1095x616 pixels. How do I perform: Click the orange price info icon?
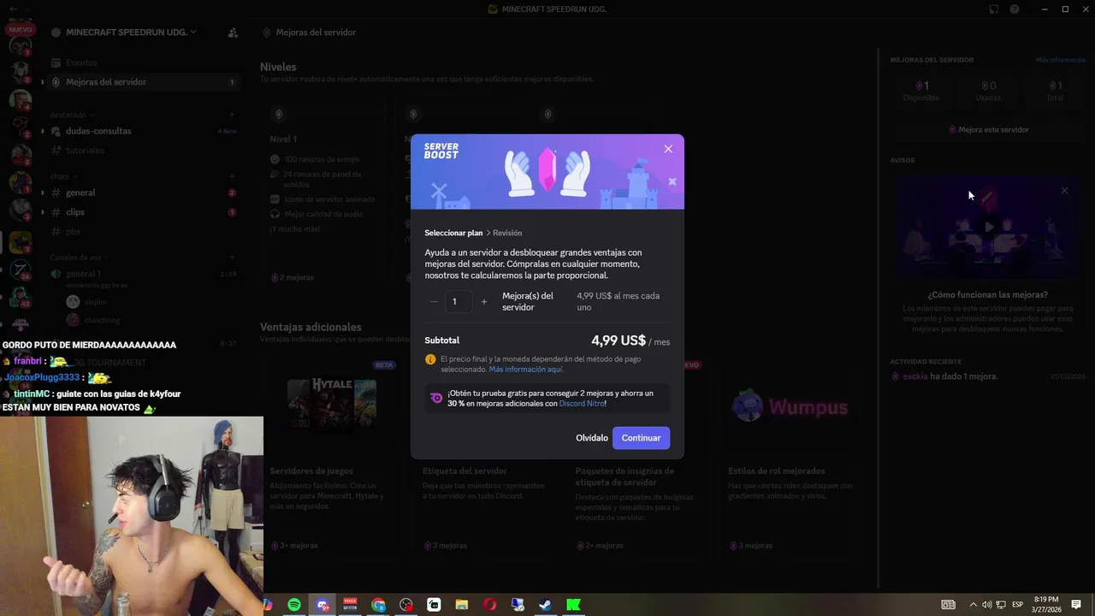(x=430, y=359)
